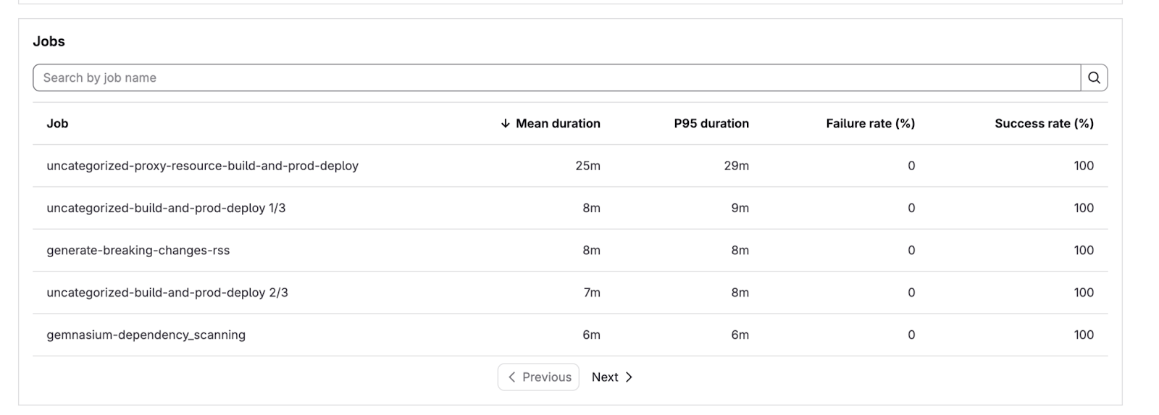Click the Job column header
This screenshot has width=1159, height=415.
coord(57,124)
